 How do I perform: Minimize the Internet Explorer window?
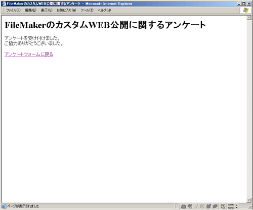239,4
